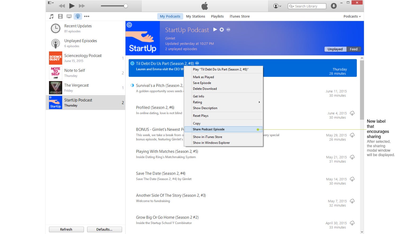
Task: Open StartUp Podcast settings gear
Action: pyautogui.click(x=222, y=30)
